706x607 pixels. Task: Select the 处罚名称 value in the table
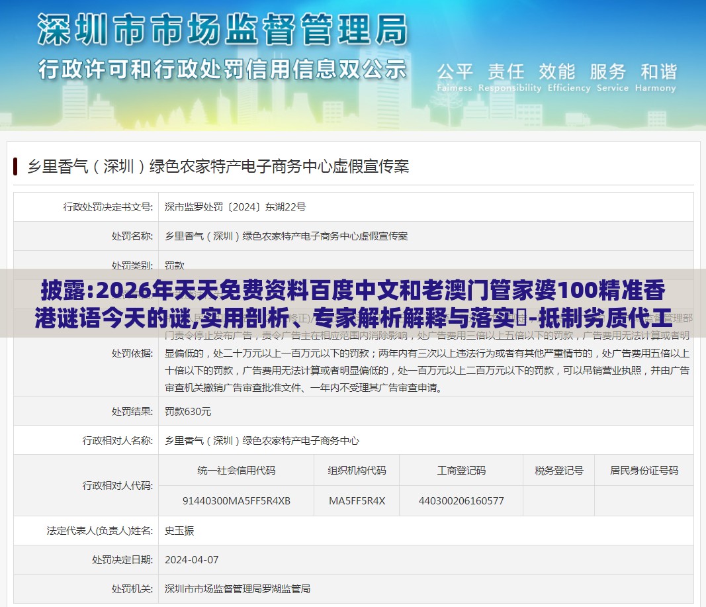pos(286,236)
